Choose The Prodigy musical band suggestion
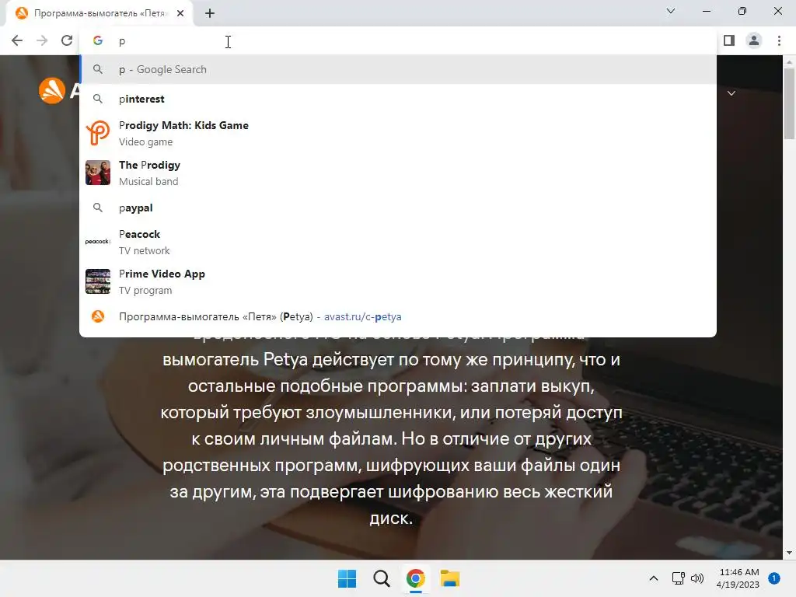 [x=398, y=173]
